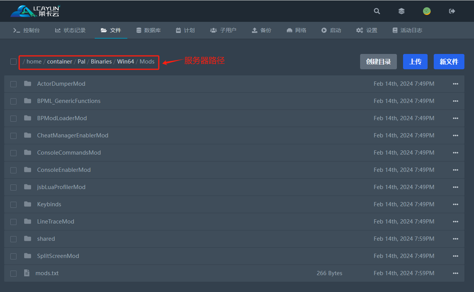This screenshot has height=292, width=474.
Task: Open the three-dot menu for mods.txt
Action: pos(455,273)
